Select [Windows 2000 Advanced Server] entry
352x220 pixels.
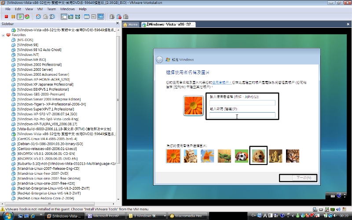tap(43, 74)
